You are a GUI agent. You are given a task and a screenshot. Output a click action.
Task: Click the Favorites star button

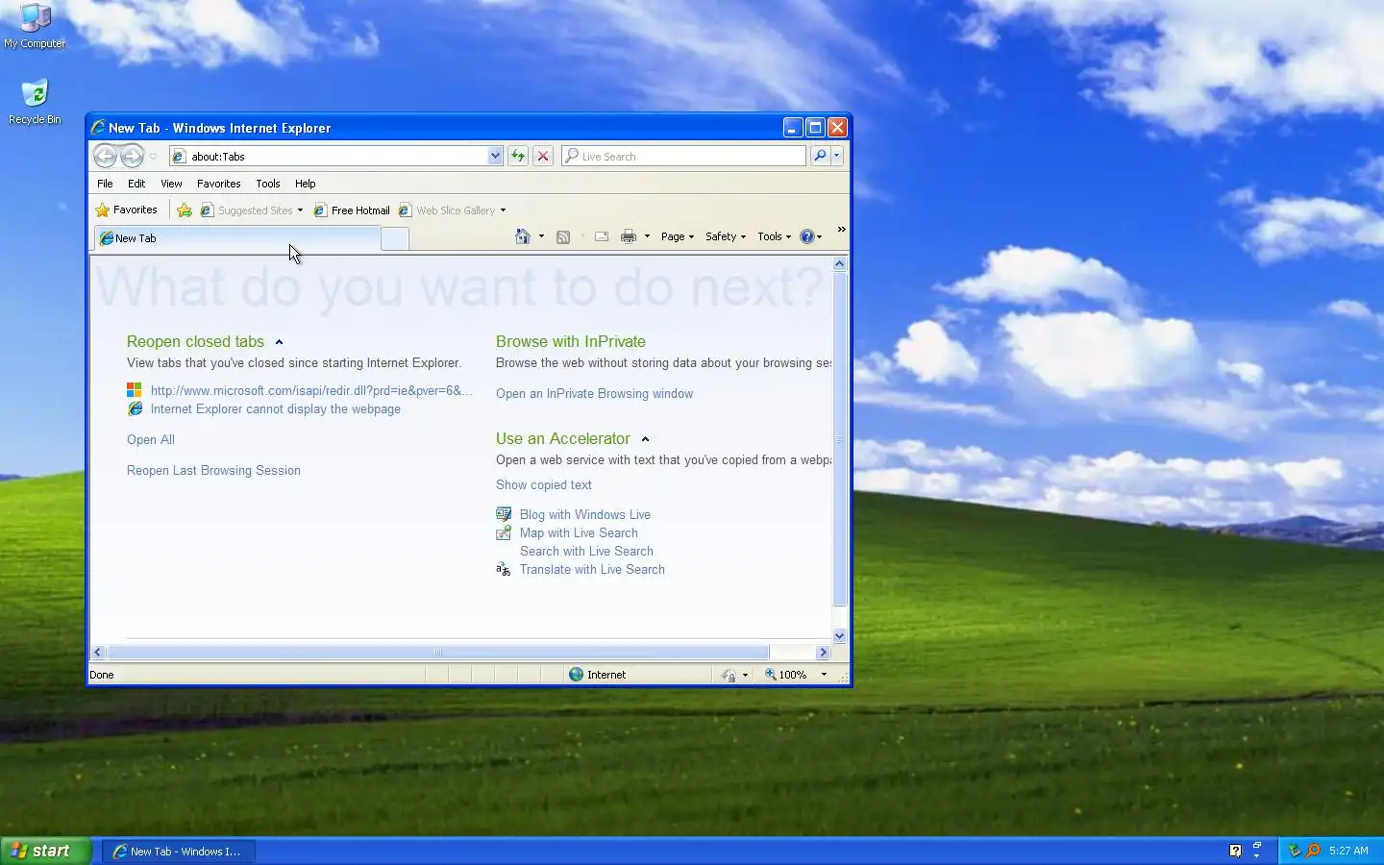(127, 210)
